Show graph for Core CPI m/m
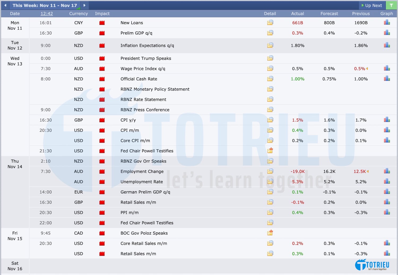 [387, 140]
